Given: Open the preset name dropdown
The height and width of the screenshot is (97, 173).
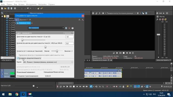Looking at the screenshot, I should (63, 28).
